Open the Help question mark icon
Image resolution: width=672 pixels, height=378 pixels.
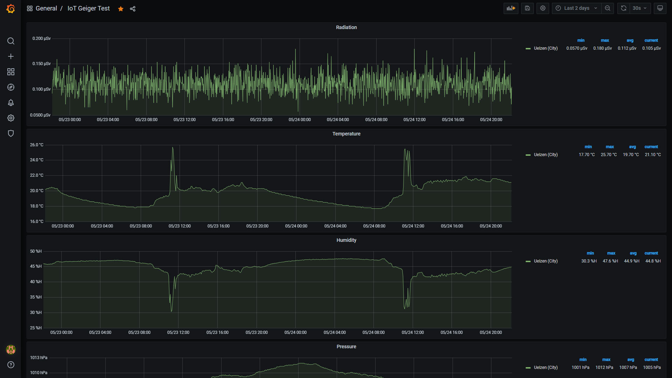tap(11, 365)
